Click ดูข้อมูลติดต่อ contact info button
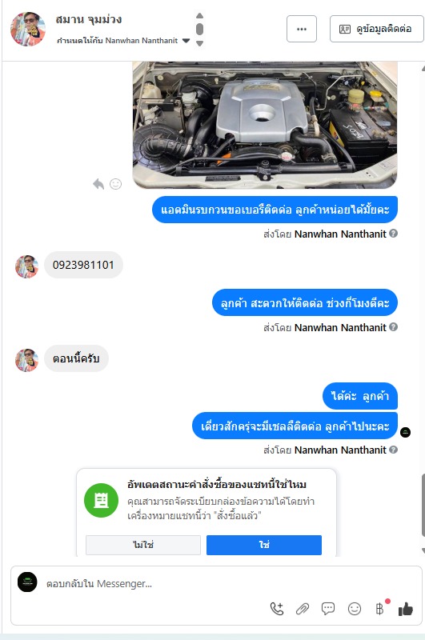 click(x=376, y=29)
